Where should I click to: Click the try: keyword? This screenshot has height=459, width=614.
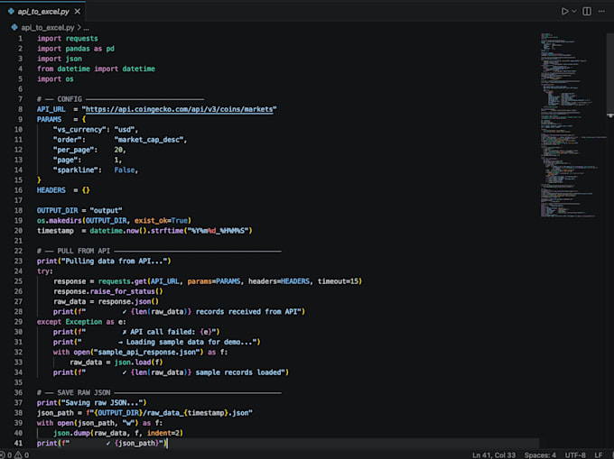click(44, 271)
